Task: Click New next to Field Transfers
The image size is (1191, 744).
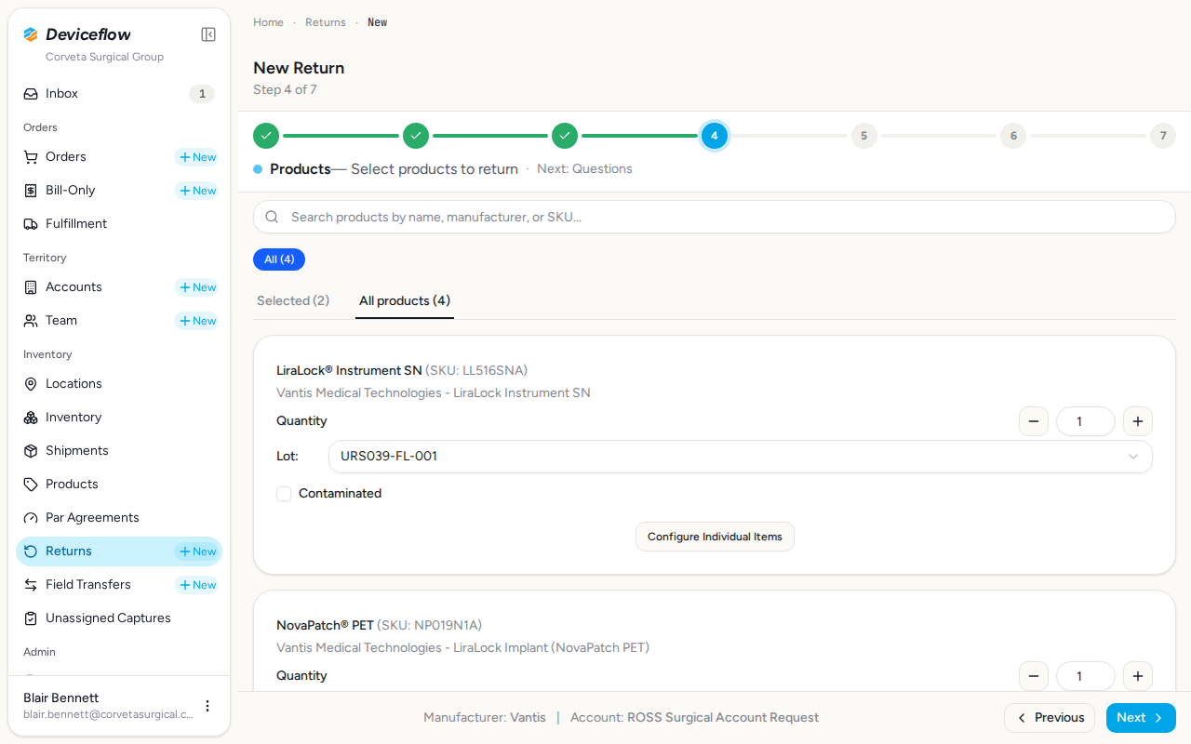Action: (197, 585)
